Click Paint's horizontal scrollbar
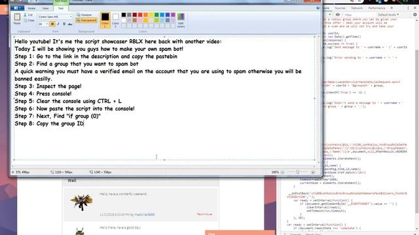419x235 pixels. [164, 166]
